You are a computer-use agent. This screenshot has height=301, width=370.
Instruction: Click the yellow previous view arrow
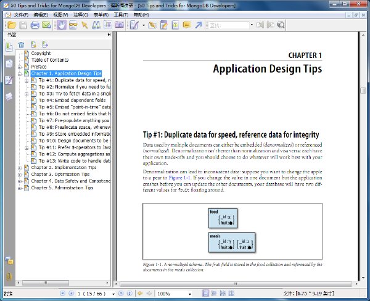pos(140,294)
